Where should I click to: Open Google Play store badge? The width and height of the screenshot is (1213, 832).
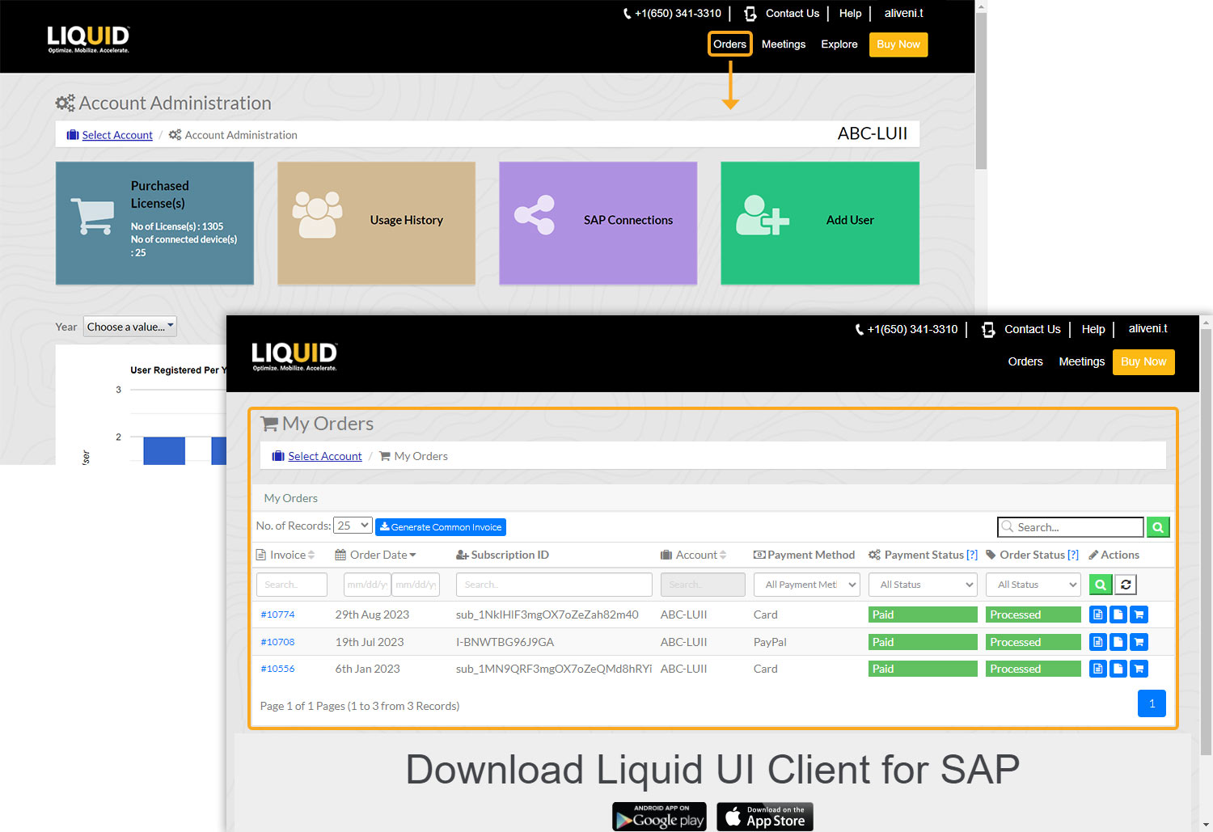pyautogui.click(x=659, y=817)
